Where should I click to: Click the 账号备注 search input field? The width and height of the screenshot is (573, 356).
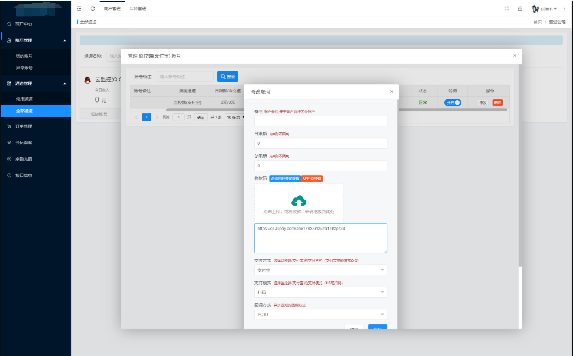[x=185, y=77]
